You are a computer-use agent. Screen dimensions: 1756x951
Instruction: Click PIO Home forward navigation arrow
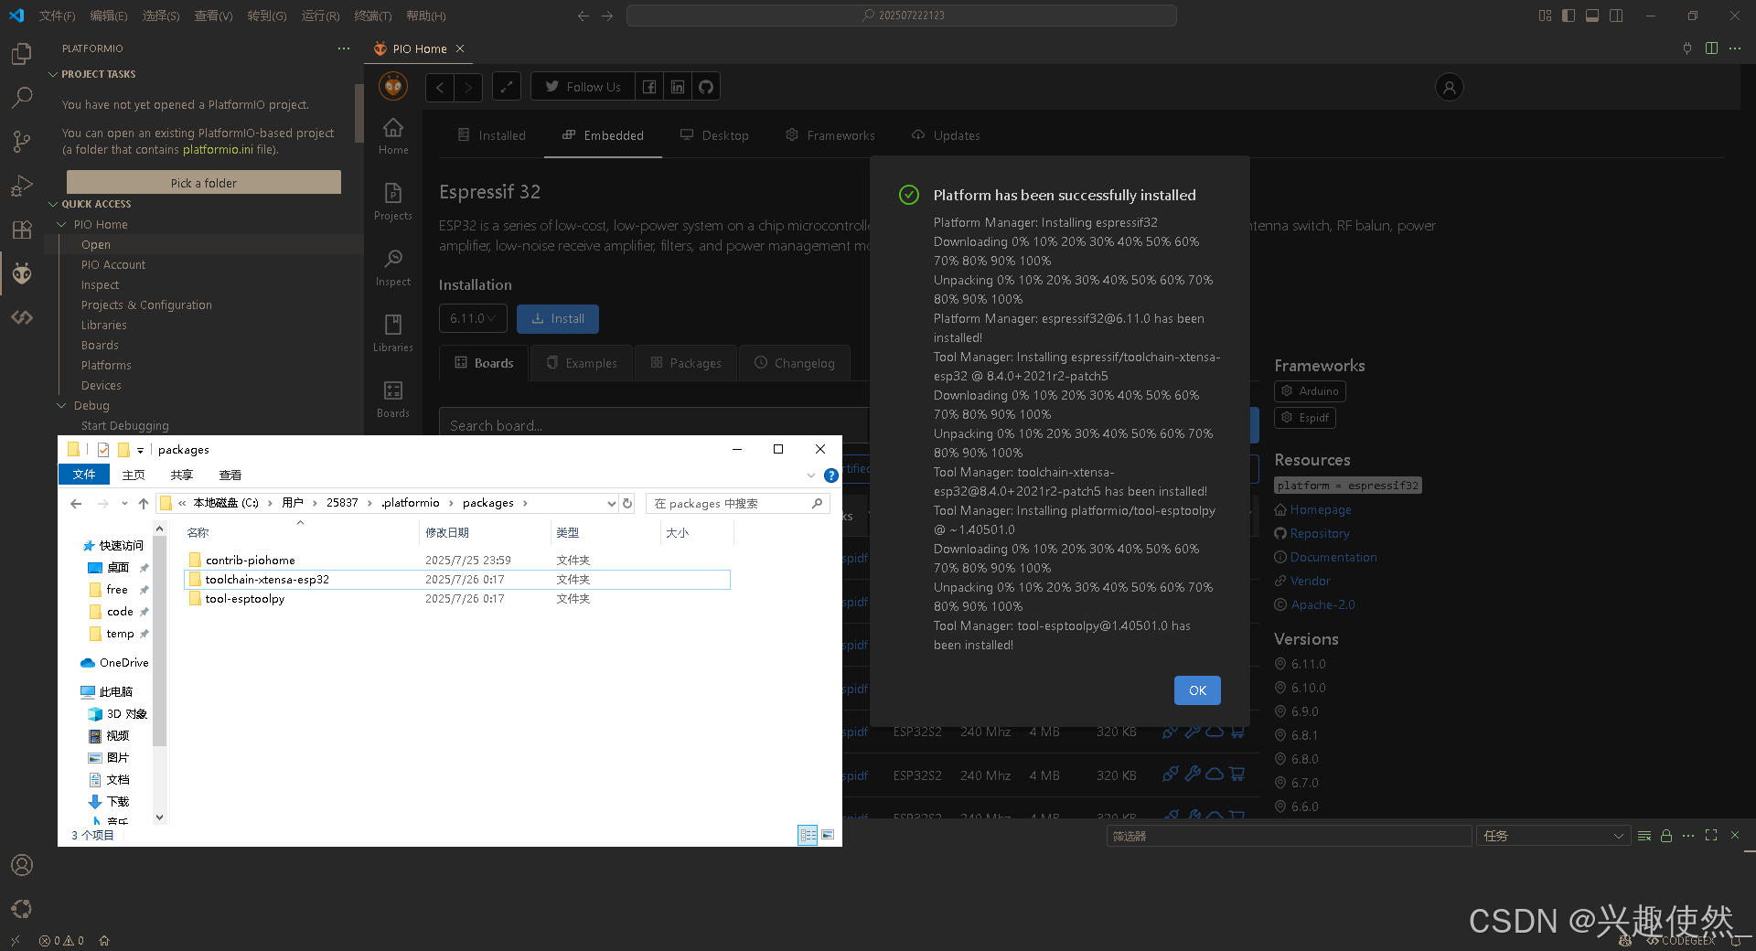click(x=468, y=87)
